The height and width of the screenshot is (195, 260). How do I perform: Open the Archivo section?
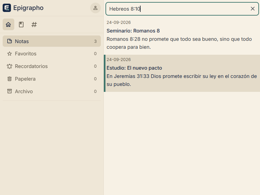pos(52,92)
